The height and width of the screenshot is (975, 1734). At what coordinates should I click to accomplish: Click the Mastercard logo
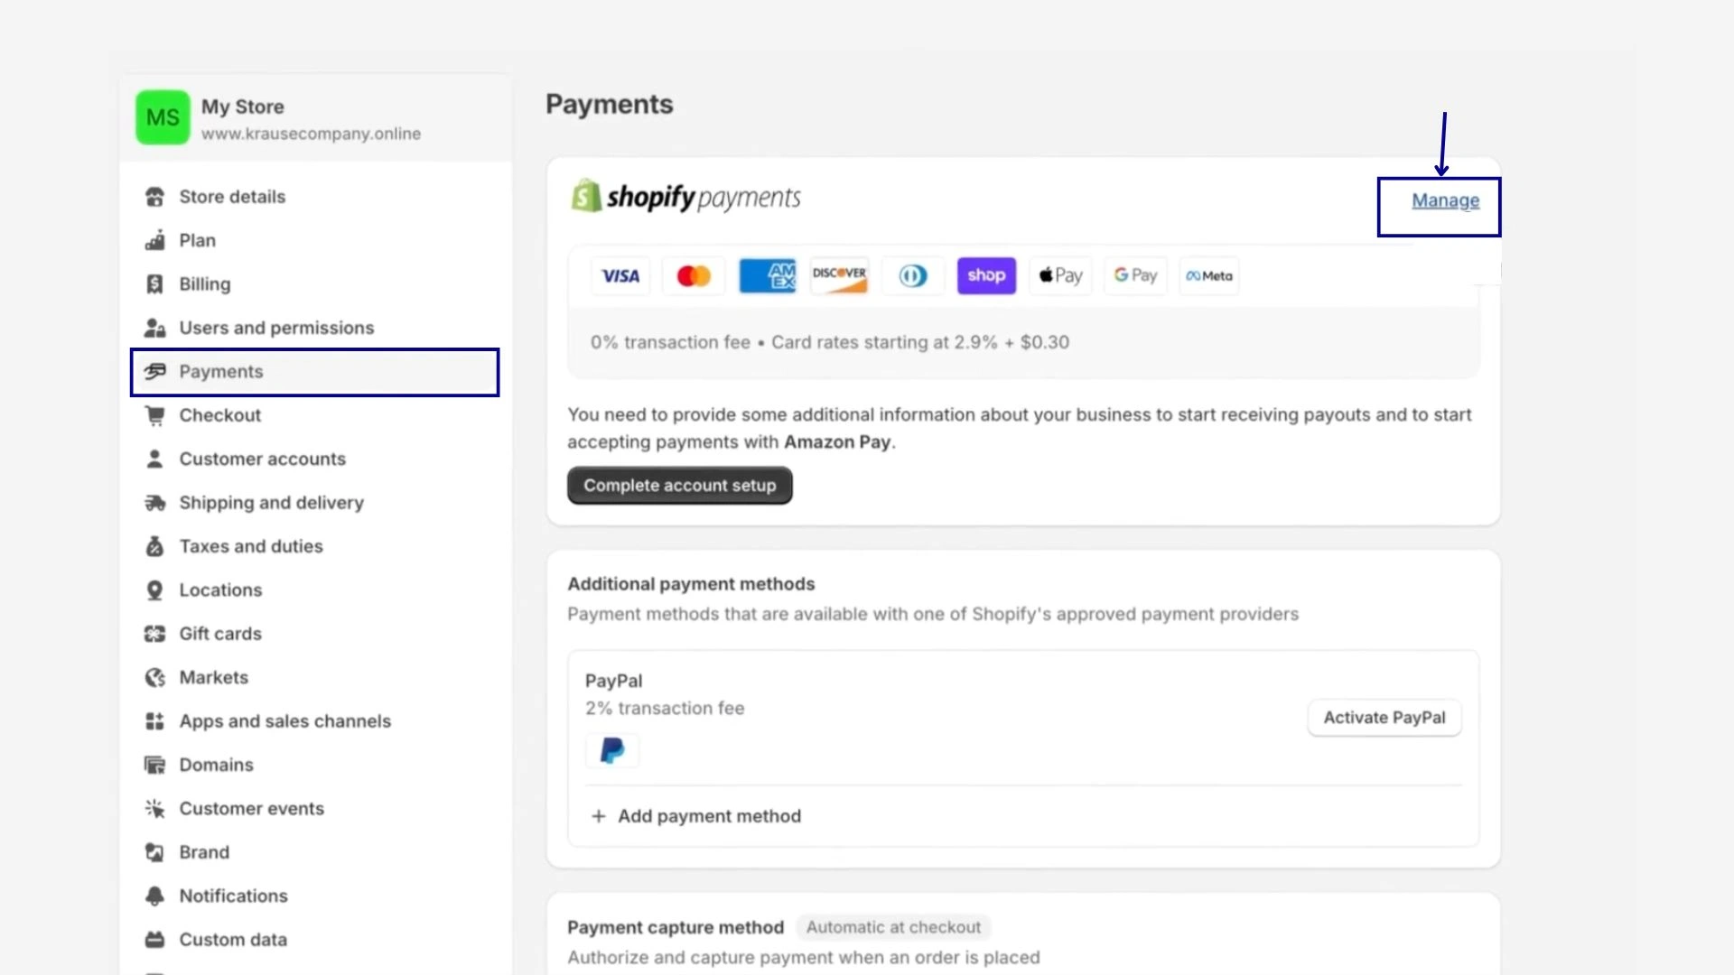[x=694, y=275]
